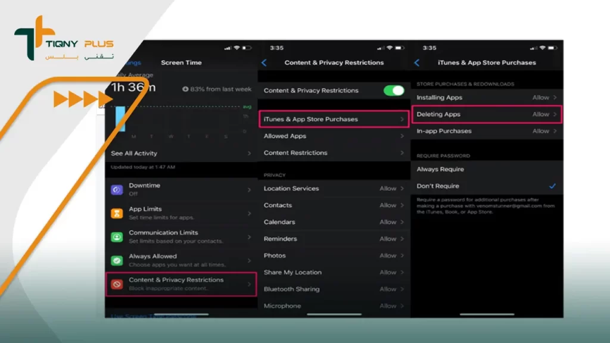Open Allowed Apps menu item
Image resolution: width=610 pixels, height=343 pixels.
[334, 136]
